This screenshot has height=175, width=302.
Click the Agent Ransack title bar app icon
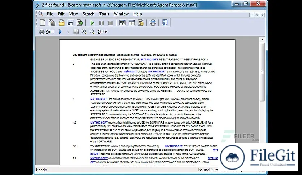coord(38,5)
